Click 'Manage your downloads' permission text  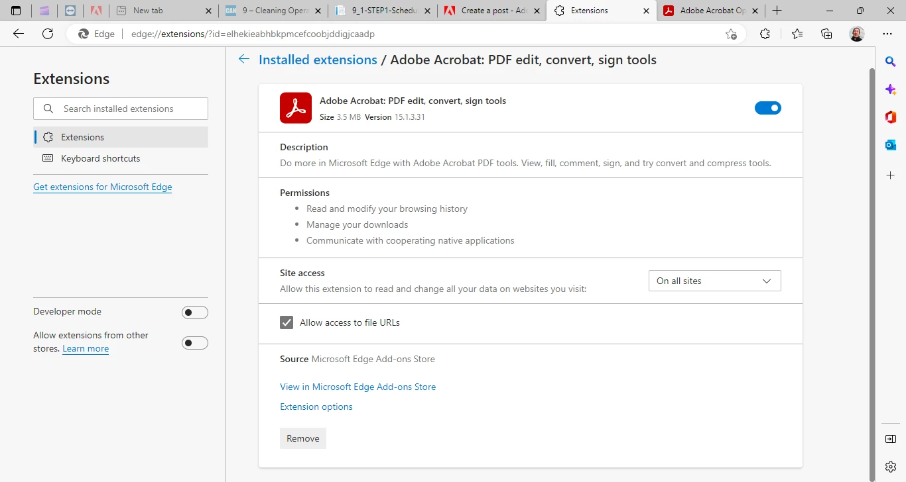click(357, 224)
